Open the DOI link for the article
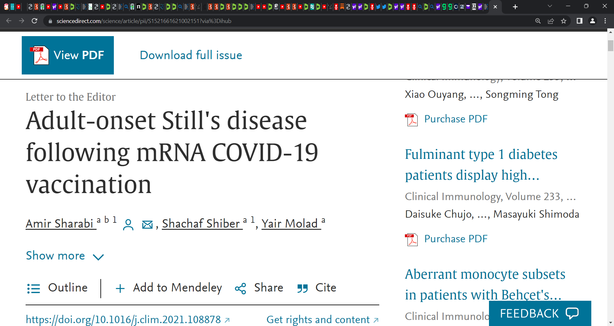Viewport: 614px width, 326px height. coord(123,320)
